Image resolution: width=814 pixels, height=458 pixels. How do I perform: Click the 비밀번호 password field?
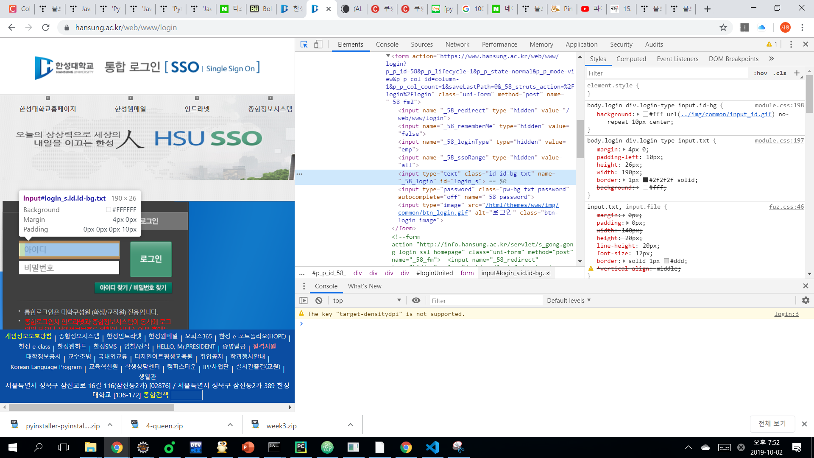[69, 268]
